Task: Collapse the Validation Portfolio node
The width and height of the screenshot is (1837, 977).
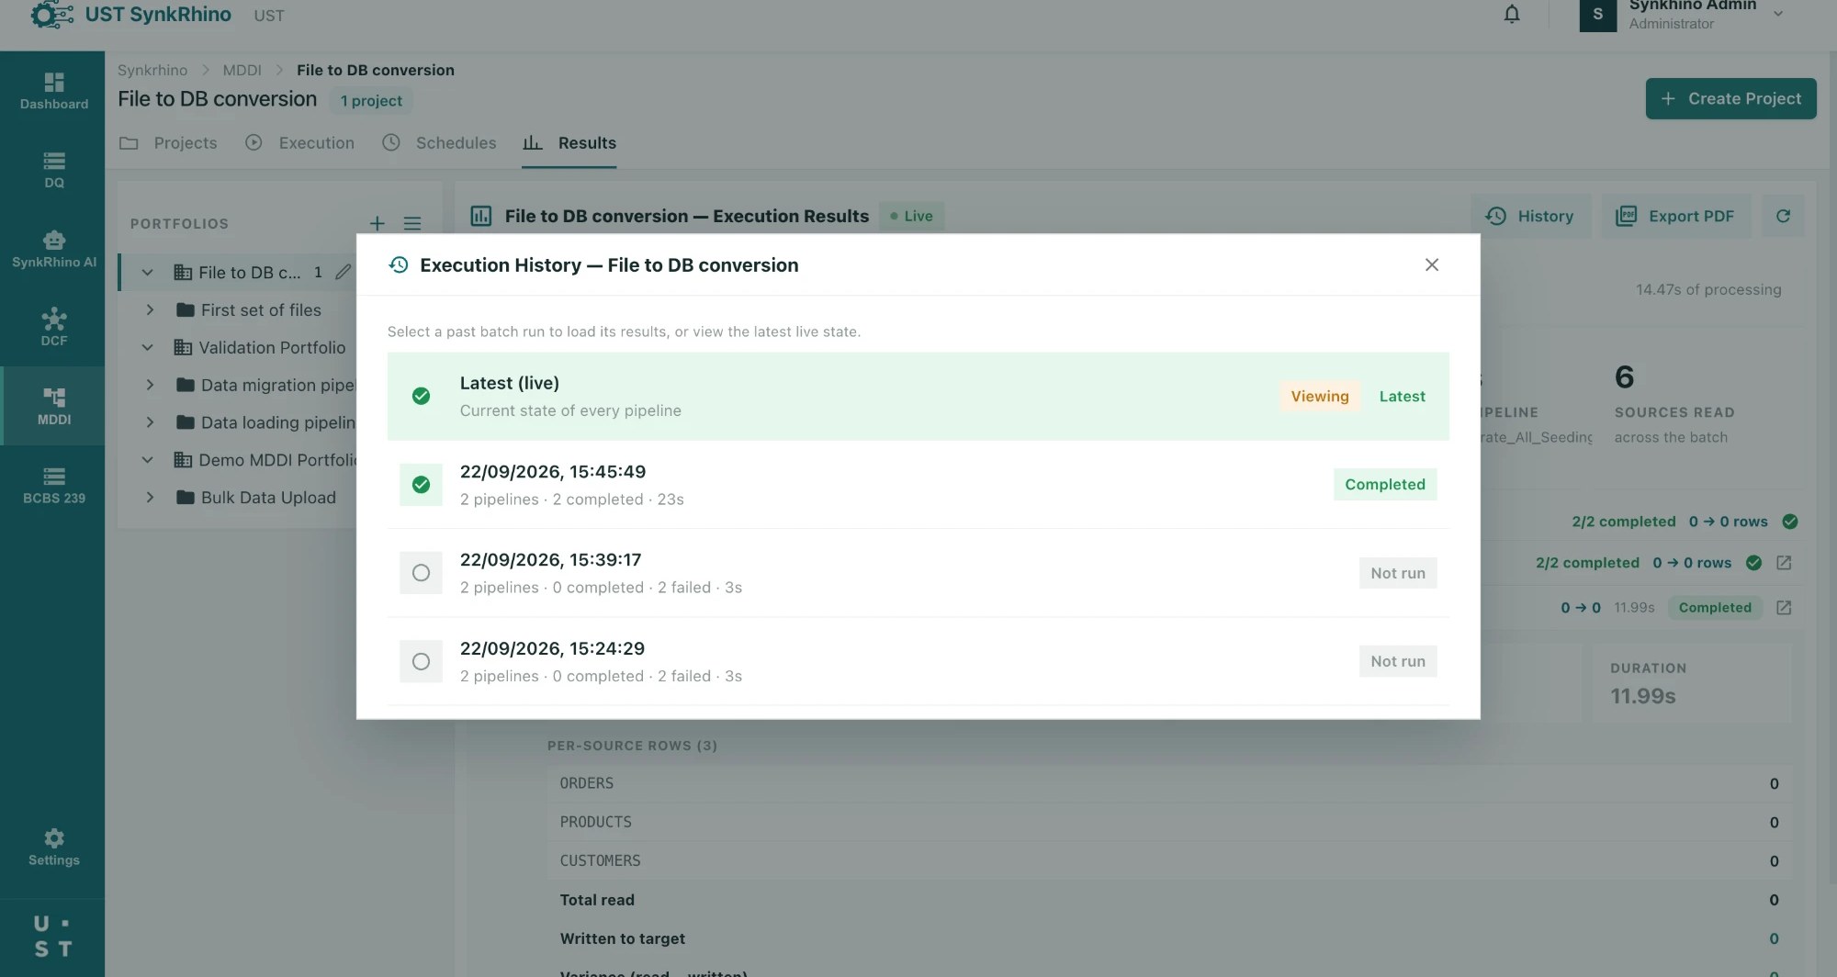Action: click(x=147, y=347)
